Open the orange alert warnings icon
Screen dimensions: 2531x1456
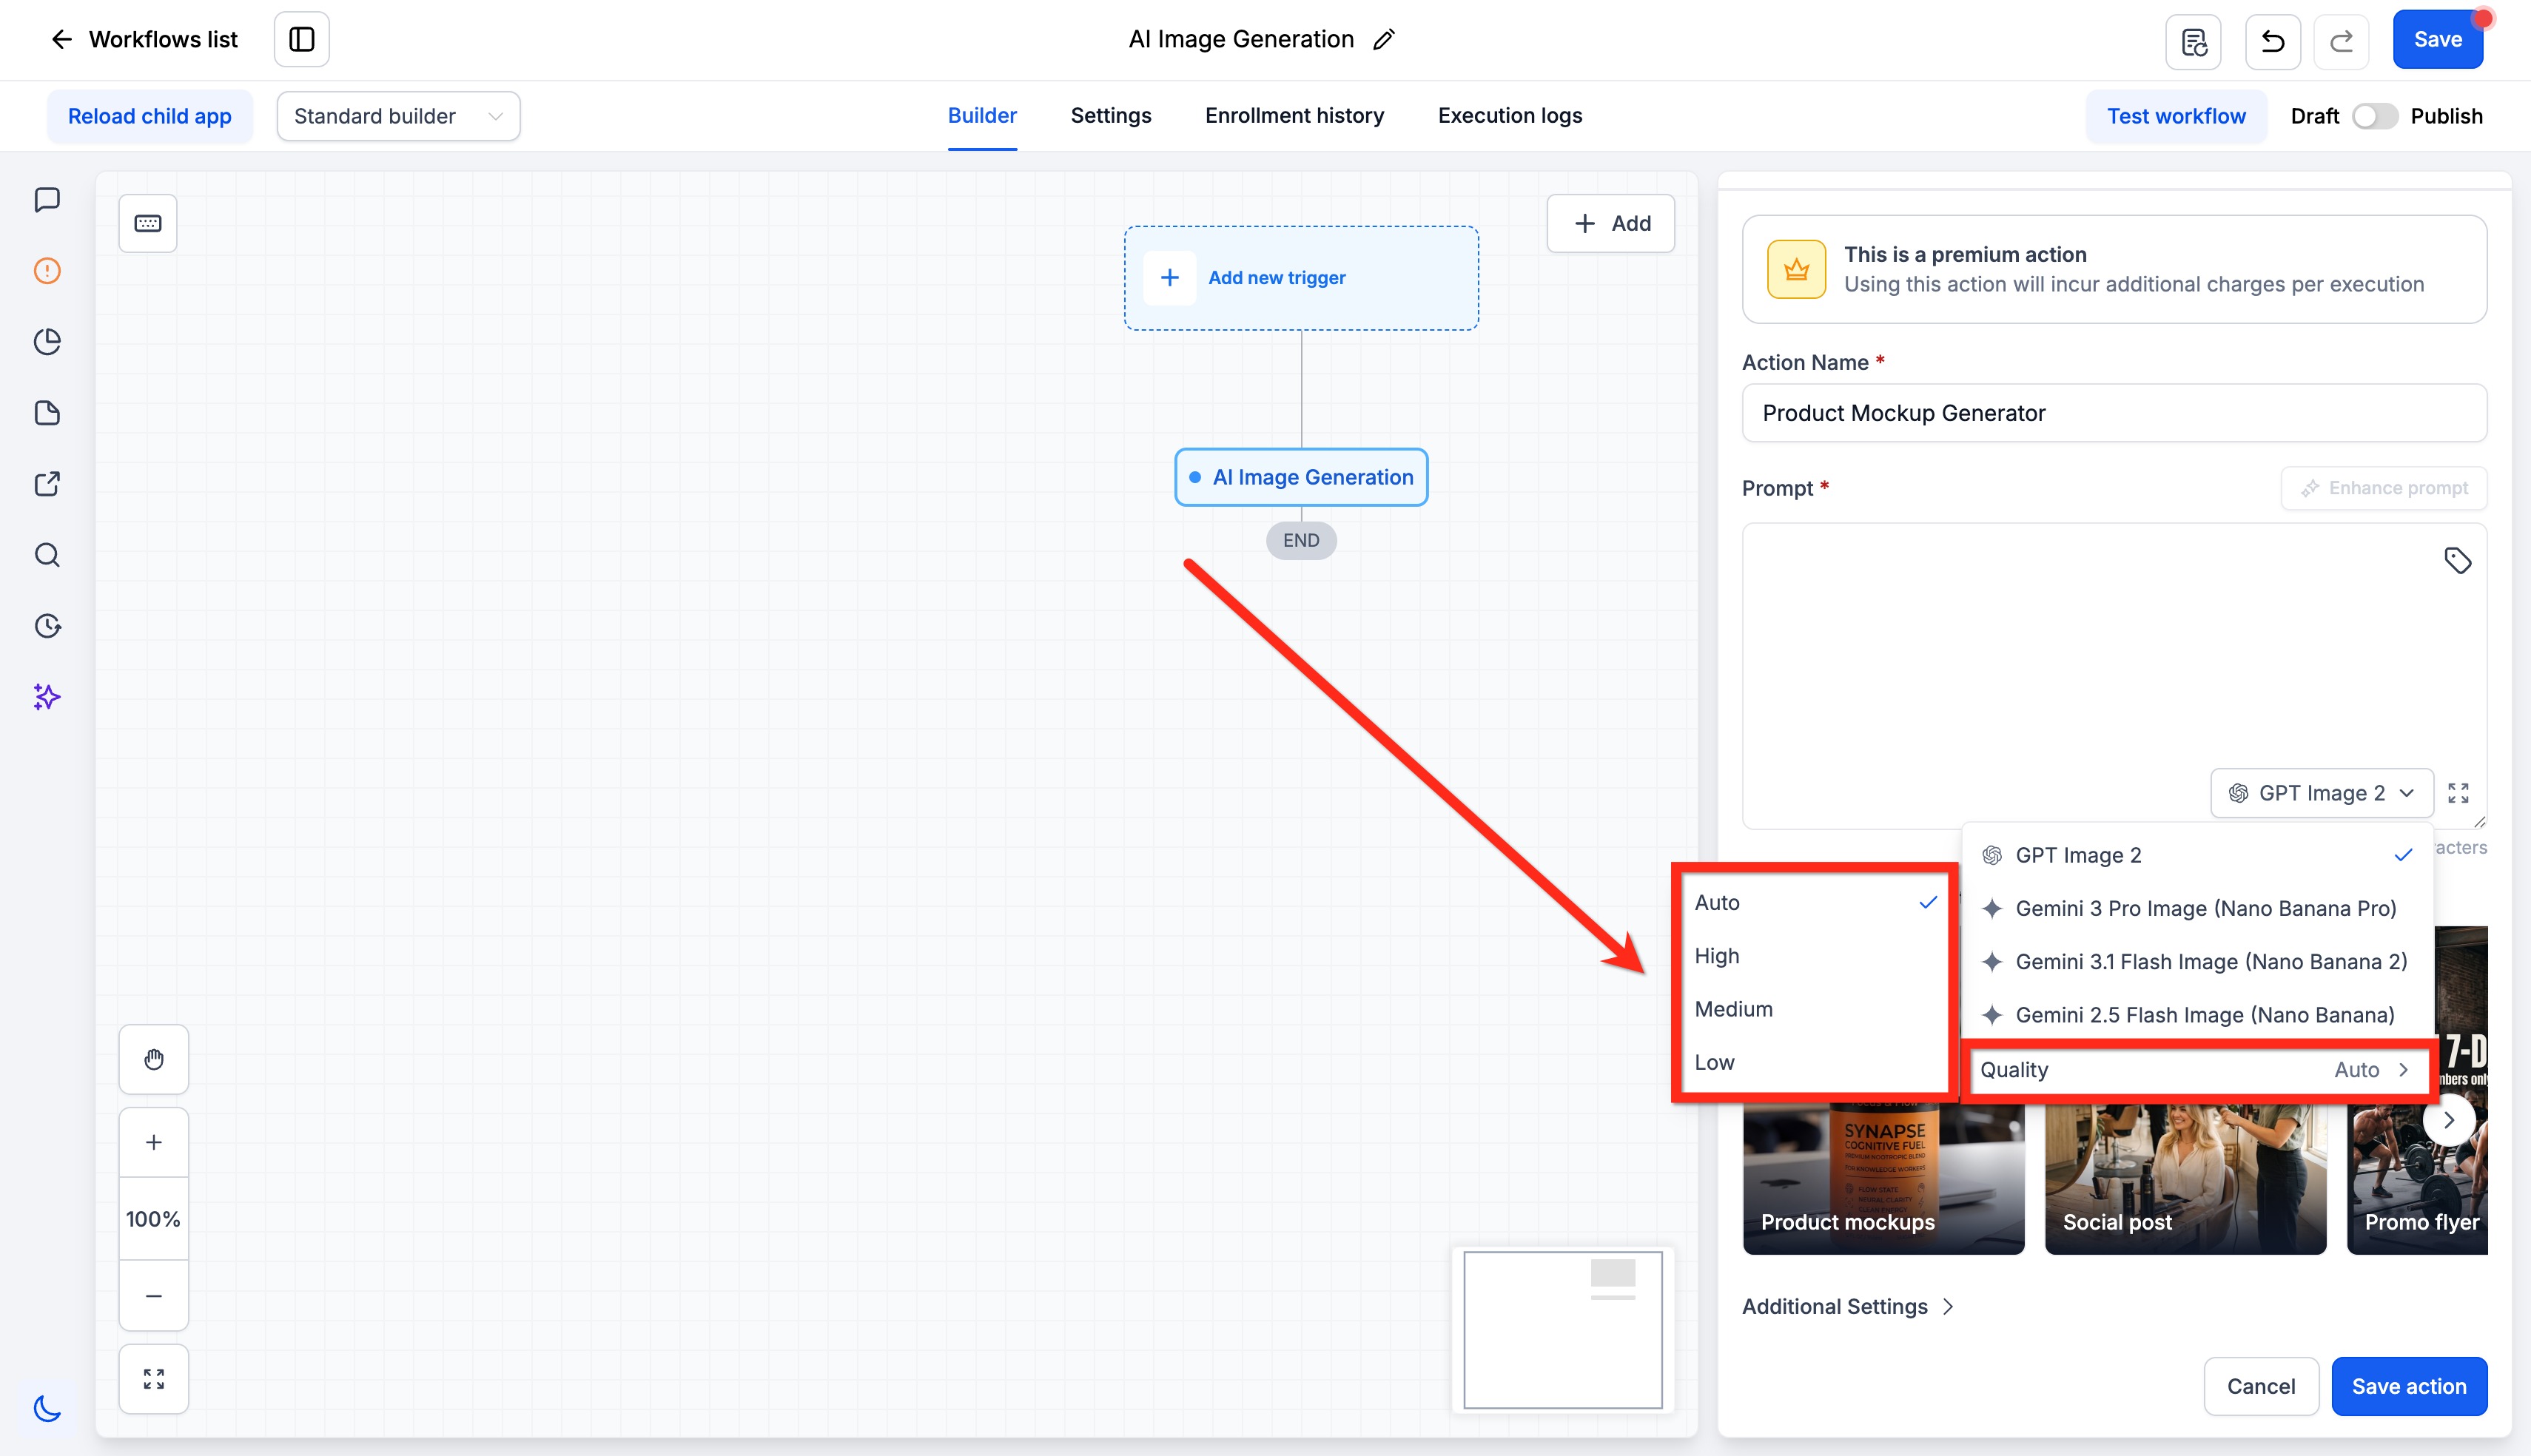pyautogui.click(x=47, y=271)
